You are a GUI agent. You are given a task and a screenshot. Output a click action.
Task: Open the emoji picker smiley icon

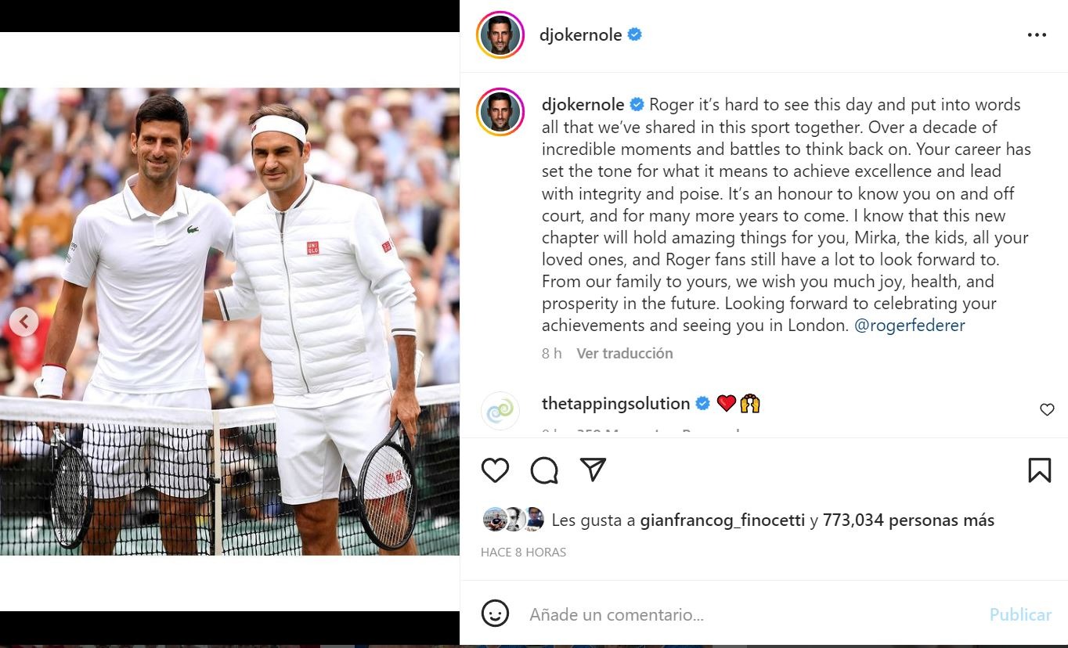[x=495, y=614]
